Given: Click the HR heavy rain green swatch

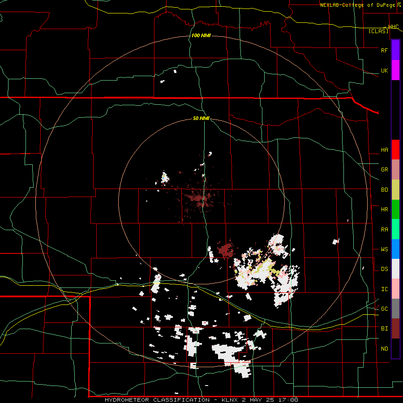Looking at the screenshot, I should pyautogui.click(x=395, y=210).
